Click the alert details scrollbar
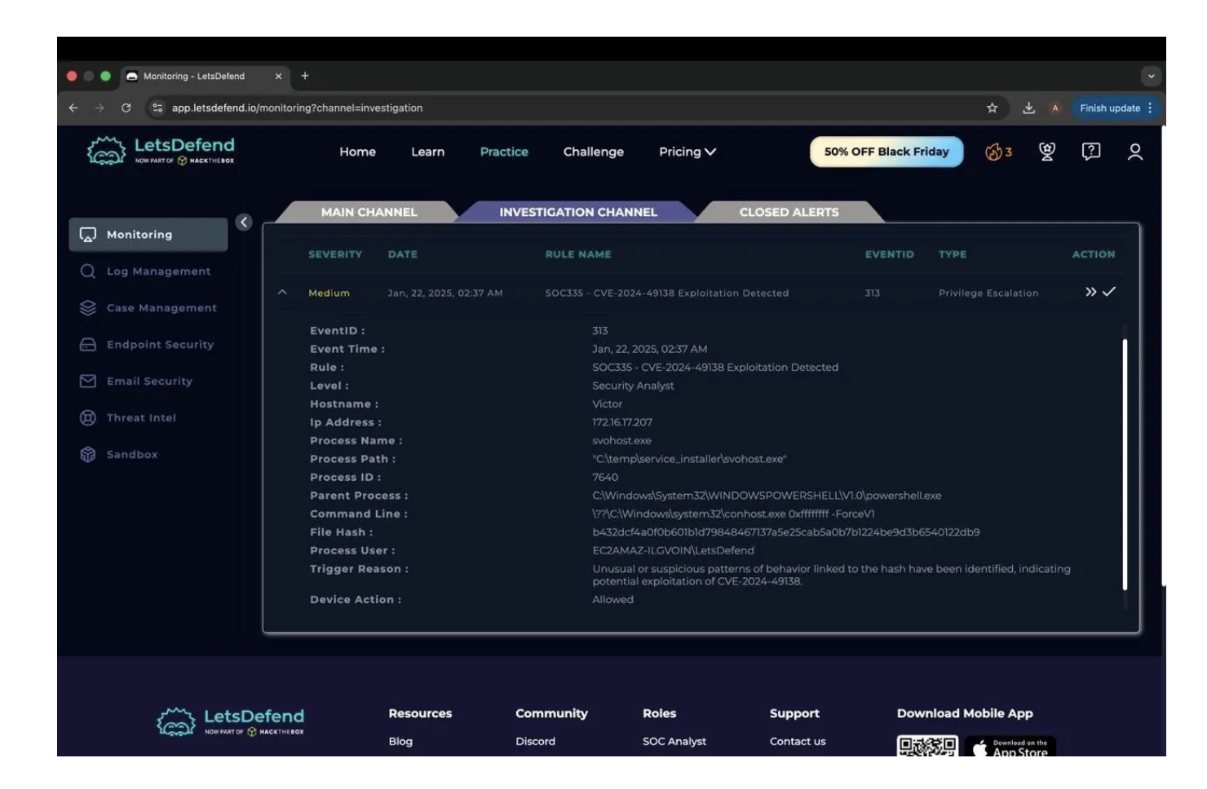 tap(1125, 465)
